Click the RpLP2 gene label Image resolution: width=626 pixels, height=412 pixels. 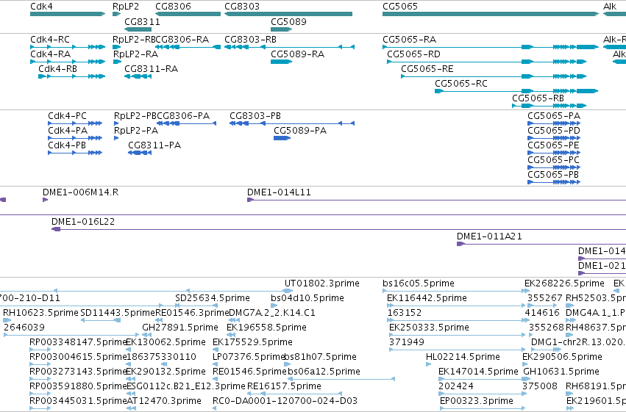[126, 7]
